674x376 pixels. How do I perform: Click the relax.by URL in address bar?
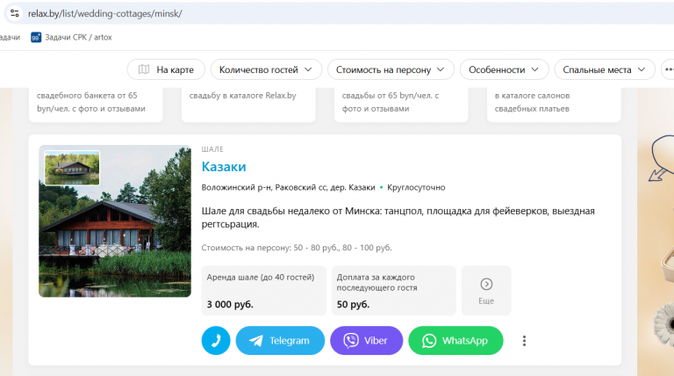pos(105,13)
